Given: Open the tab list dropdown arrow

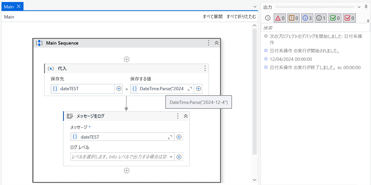Looking at the screenshot, I should [x=255, y=7].
